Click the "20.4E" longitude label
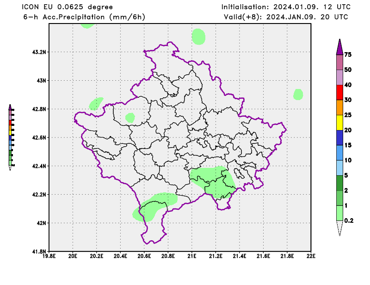Viewport: 370px width, 285px height. coord(120,256)
